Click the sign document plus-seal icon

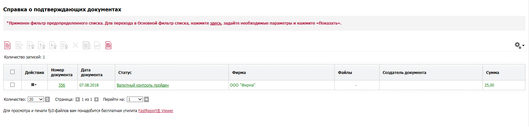click(31, 45)
